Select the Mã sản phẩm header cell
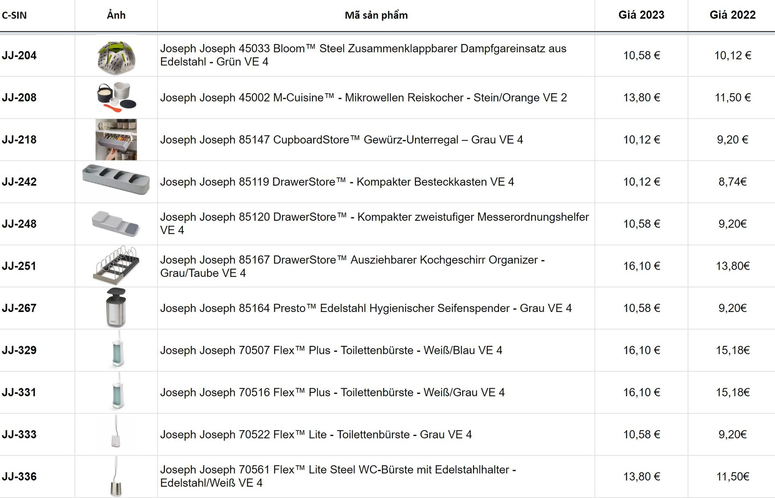 [376, 15]
